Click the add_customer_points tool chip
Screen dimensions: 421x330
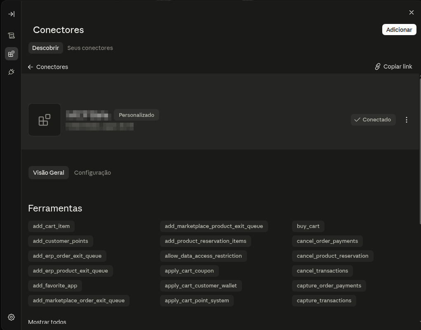61,241
